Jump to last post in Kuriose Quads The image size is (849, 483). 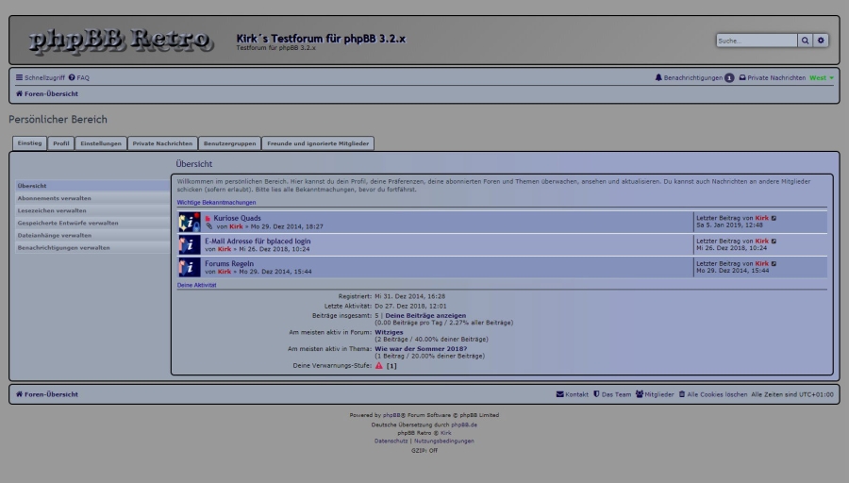(x=774, y=218)
